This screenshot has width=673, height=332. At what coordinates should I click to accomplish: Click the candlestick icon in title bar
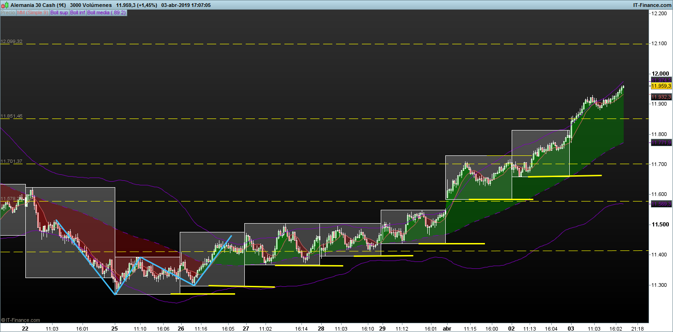(5, 5)
